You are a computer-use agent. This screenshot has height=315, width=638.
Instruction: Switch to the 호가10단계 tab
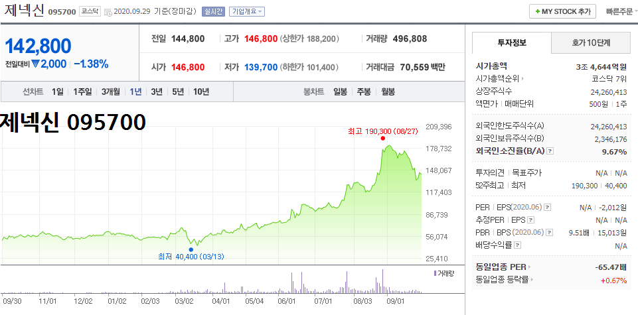pyautogui.click(x=590, y=42)
